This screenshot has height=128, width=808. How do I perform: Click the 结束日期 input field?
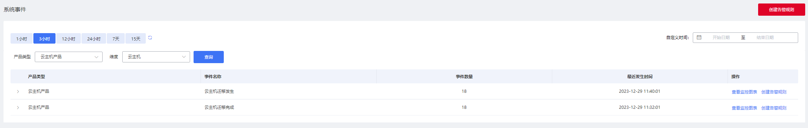click(x=765, y=38)
